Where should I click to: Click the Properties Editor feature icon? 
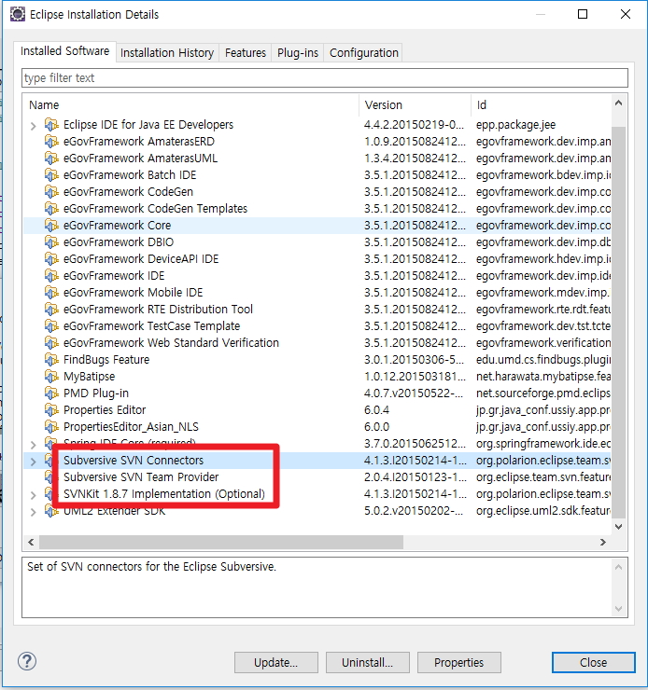click(x=51, y=410)
